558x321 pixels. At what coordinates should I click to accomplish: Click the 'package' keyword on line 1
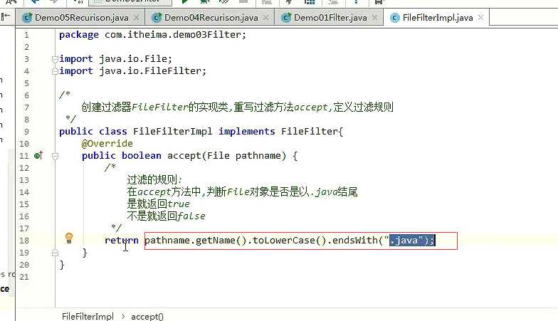78,35
